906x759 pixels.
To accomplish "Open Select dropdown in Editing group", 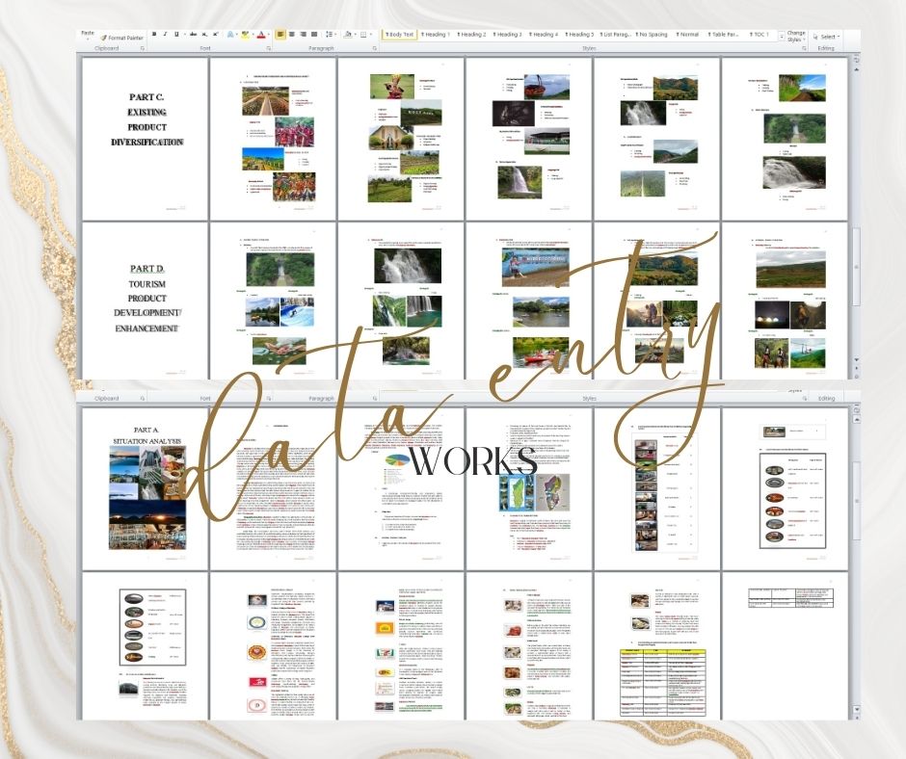I will pos(827,37).
